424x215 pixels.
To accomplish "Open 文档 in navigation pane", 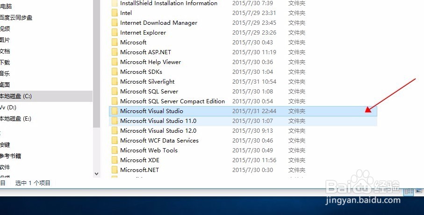I will 5,51.
